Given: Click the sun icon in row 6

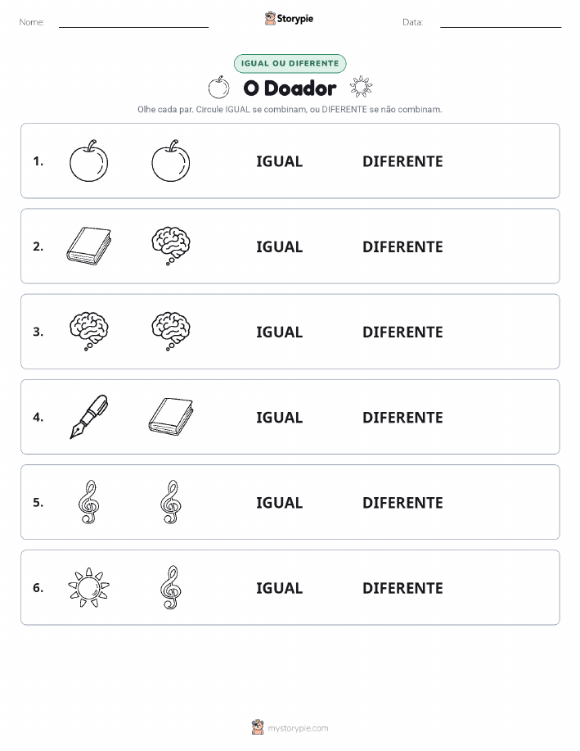Looking at the screenshot, I should click(x=88, y=587).
